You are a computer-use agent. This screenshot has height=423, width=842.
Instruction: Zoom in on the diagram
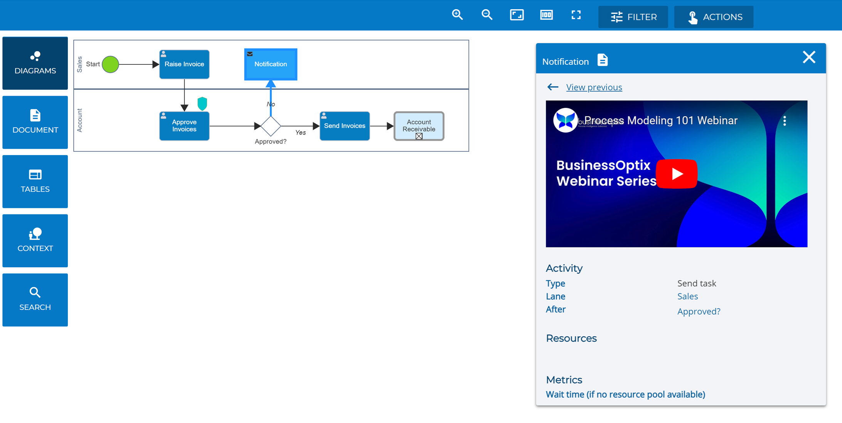[x=457, y=15]
